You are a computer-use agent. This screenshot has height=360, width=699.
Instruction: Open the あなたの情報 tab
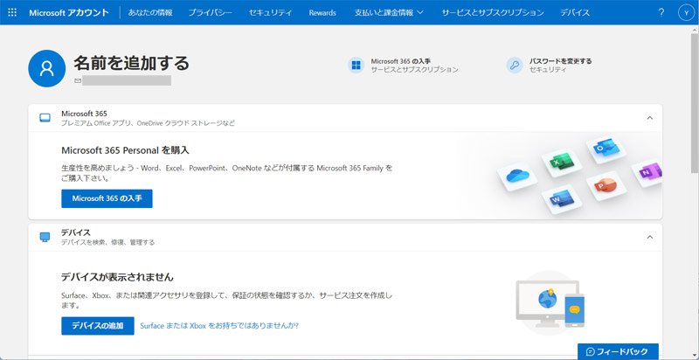pos(150,12)
